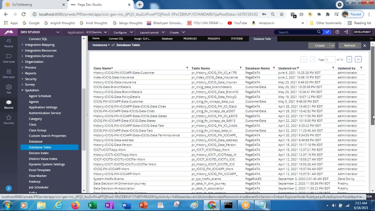Open dropdown arrow next to Create button
375x211 pixels.
tap(333, 45)
